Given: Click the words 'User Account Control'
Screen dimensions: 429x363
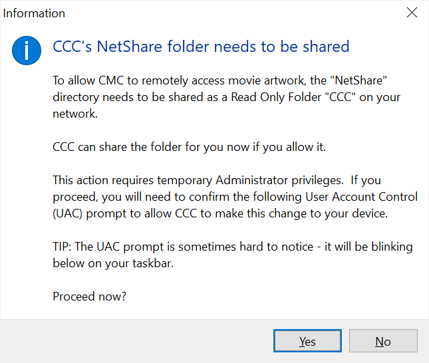Looking at the screenshot, I should [x=361, y=197].
